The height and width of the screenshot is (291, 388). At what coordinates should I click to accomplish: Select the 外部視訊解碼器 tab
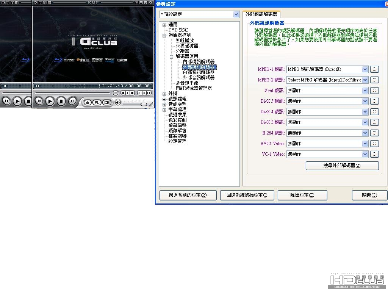[261, 14]
